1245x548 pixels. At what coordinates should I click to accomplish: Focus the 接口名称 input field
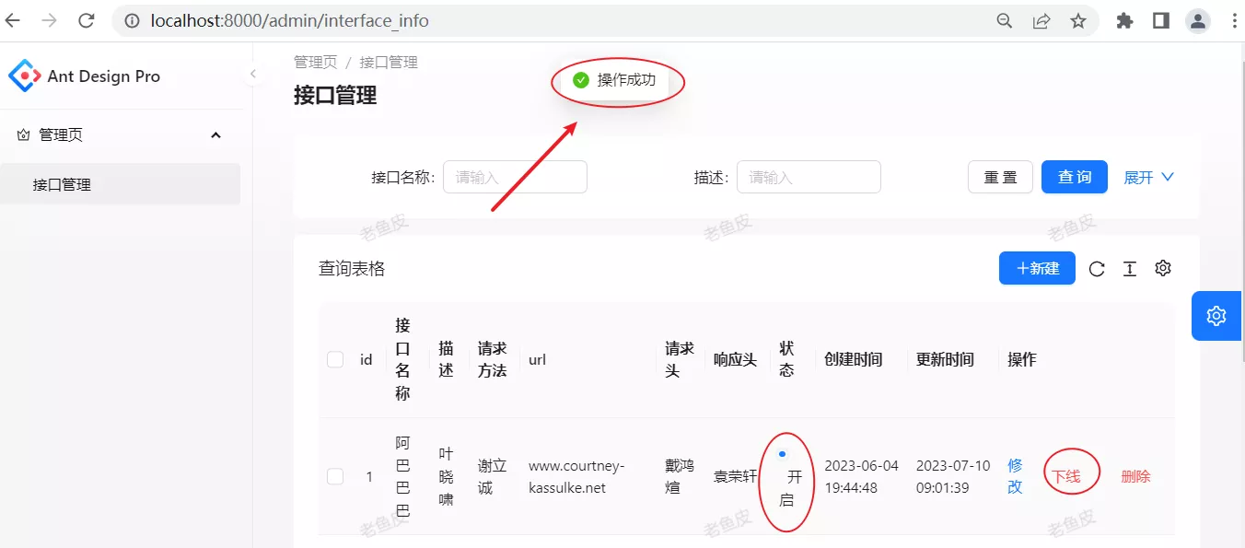tap(515, 177)
